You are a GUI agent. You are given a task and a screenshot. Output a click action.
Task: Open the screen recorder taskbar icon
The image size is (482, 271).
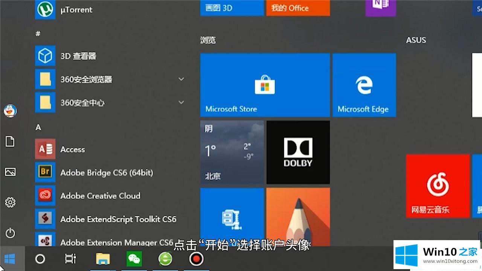tap(196, 259)
